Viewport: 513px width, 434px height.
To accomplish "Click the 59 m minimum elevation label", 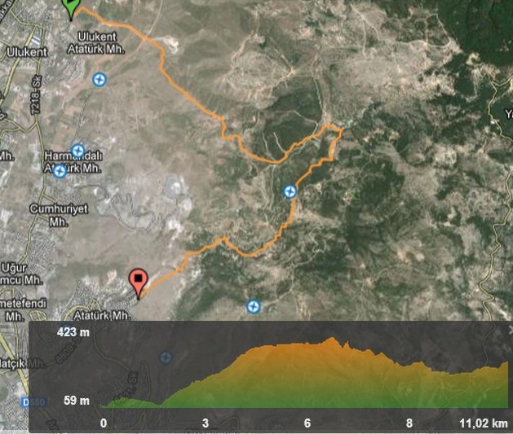I will click(x=77, y=401).
